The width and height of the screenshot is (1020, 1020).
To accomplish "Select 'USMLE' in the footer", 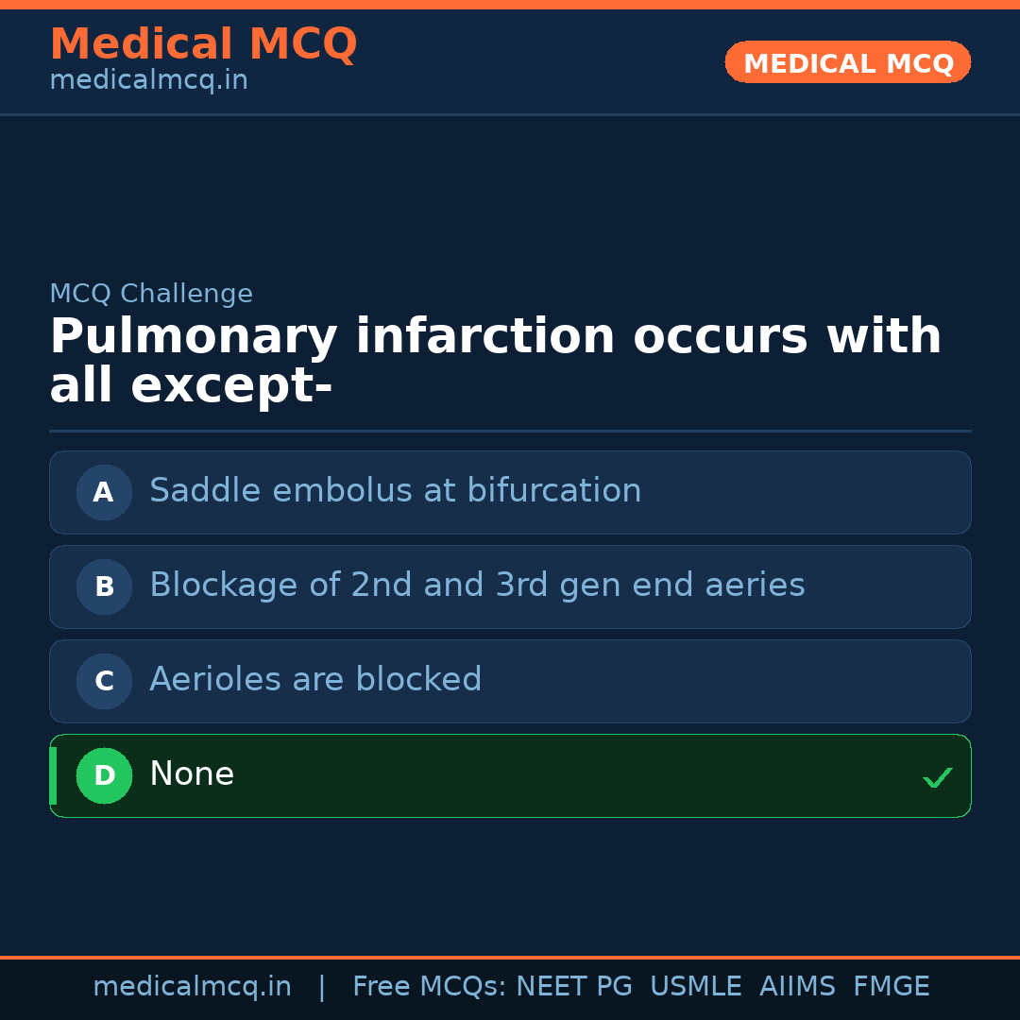I will point(695,987).
